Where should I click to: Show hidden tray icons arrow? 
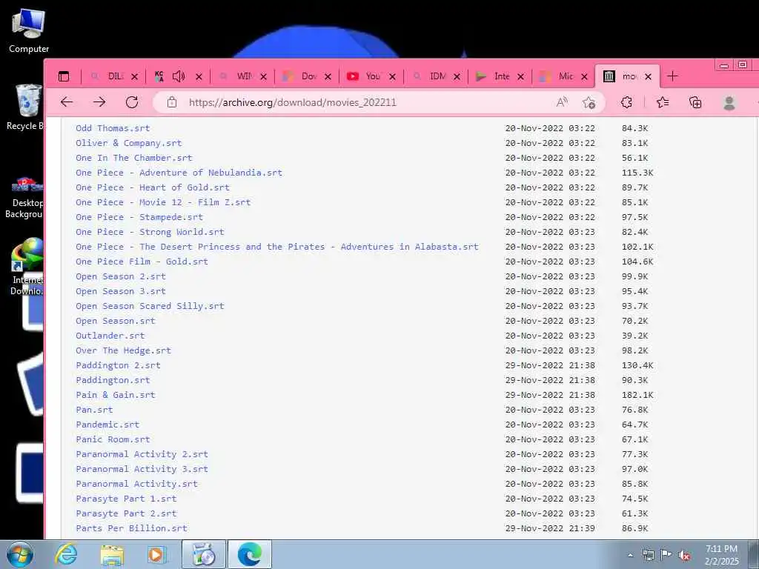(630, 556)
